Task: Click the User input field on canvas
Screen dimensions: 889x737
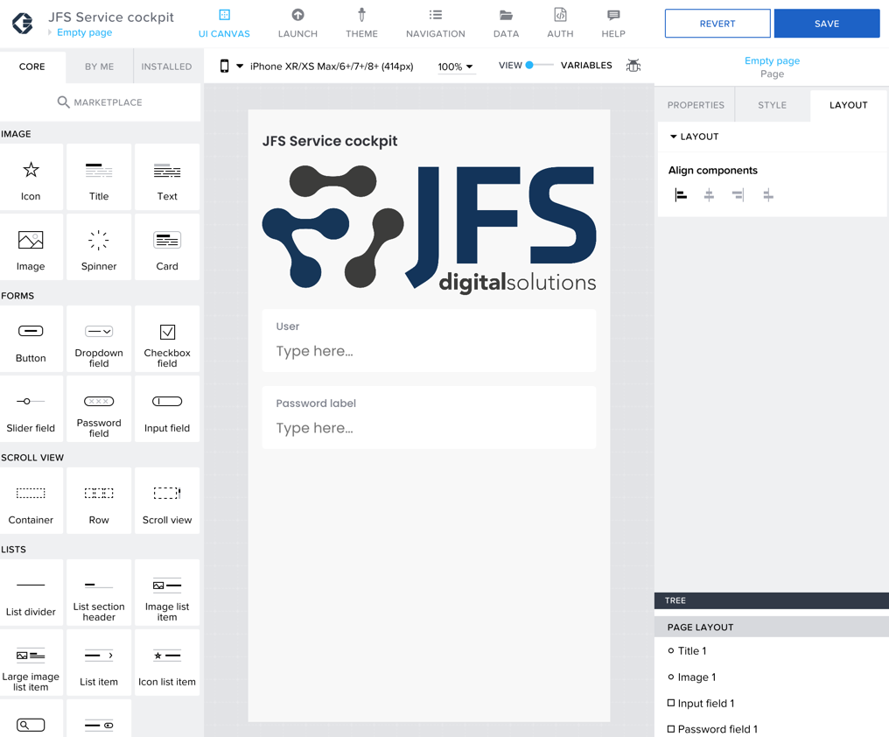Action: [x=429, y=351]
